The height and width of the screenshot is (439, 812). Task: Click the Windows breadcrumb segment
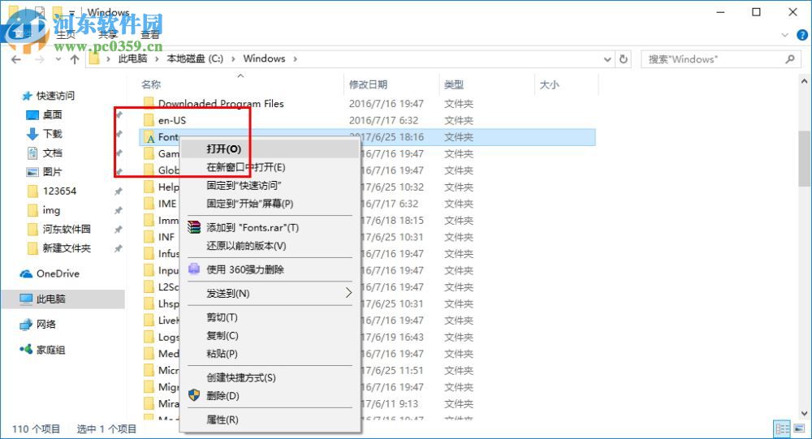(x=264, y=58)
